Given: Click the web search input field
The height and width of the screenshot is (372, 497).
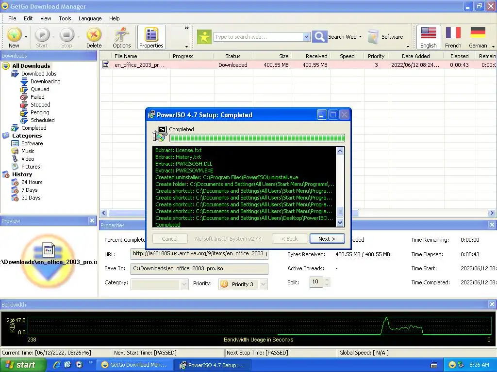Looking at the screenshot, I should [258, 37].
